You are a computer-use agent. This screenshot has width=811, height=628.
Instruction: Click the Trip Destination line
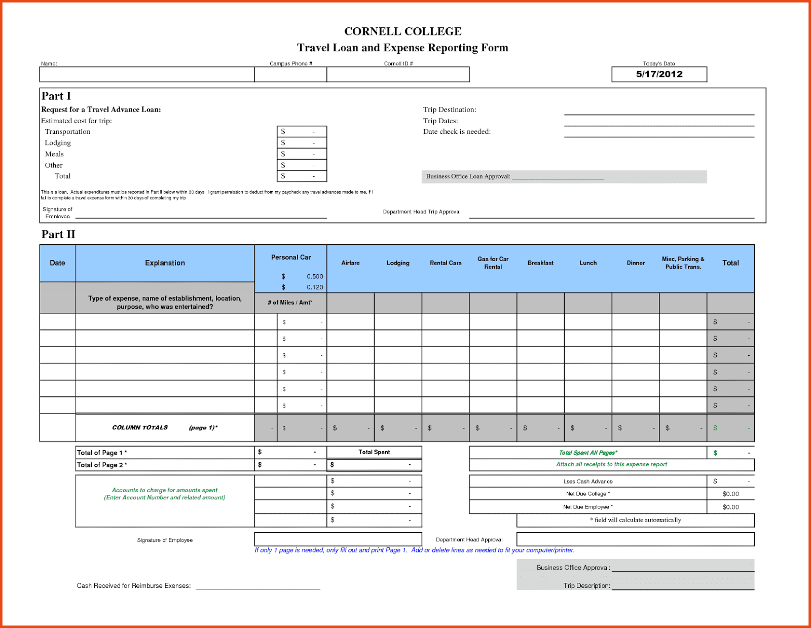tap(659, 110)
